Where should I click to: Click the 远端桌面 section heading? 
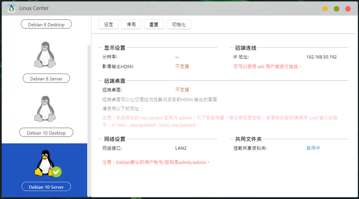(115, 81)
